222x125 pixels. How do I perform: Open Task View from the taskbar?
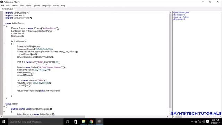(68, 122)
